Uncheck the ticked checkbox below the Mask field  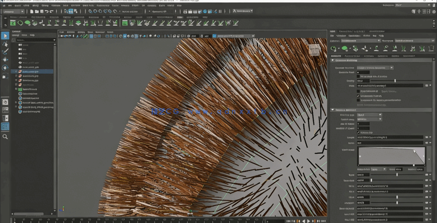point(358,96)
